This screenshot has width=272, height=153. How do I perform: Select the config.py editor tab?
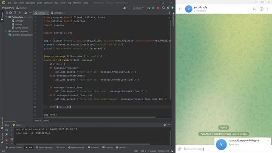[58, 13]
